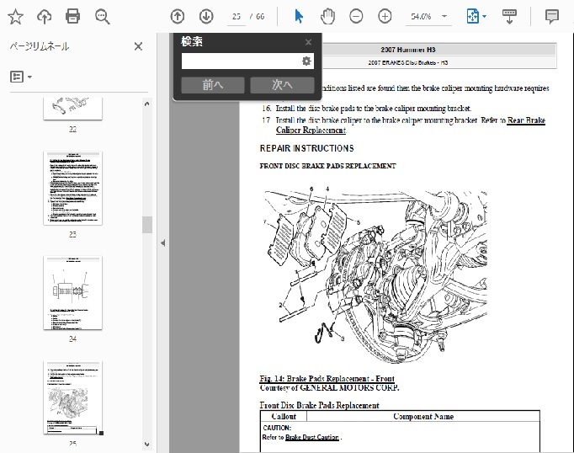Activate the hand pan tool
Image resolution: width=574 pixels, height=453 pixels.
327,17
